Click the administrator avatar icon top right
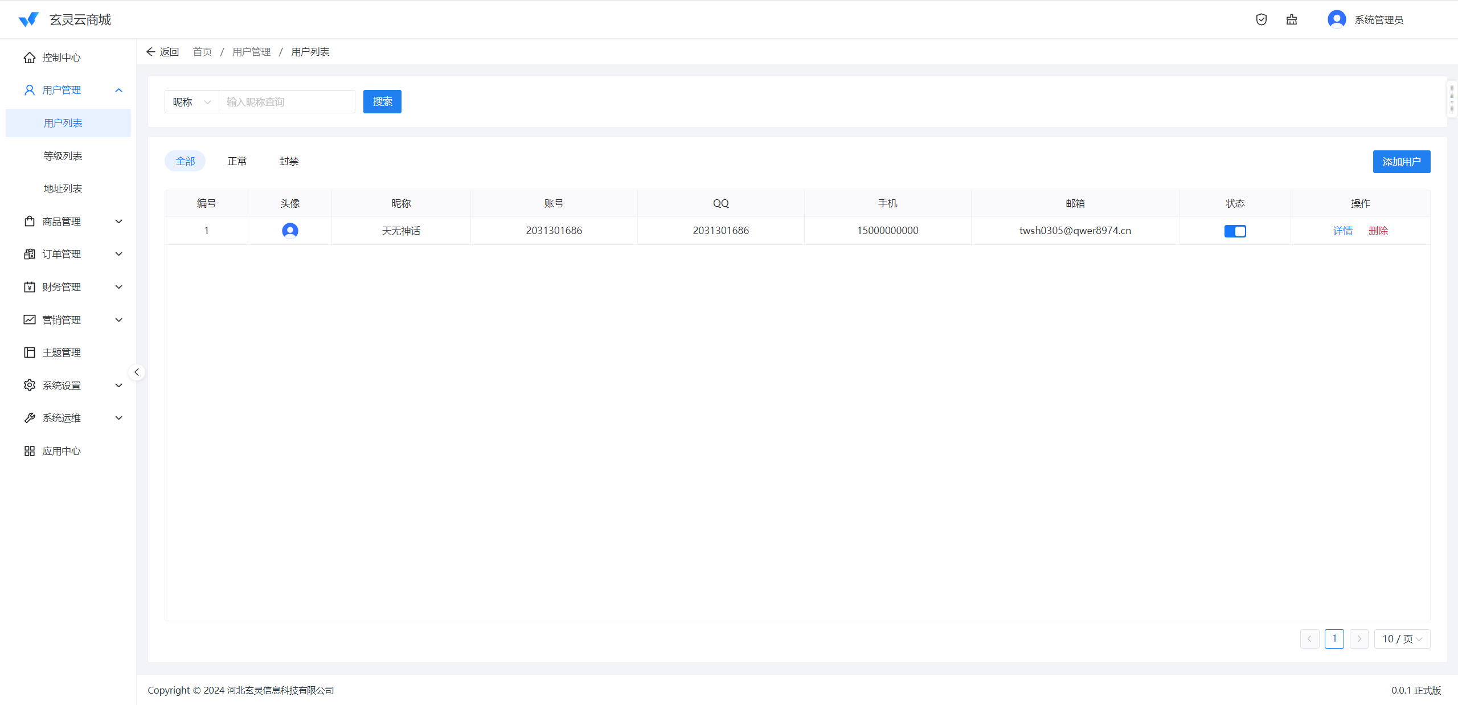 1336,19
